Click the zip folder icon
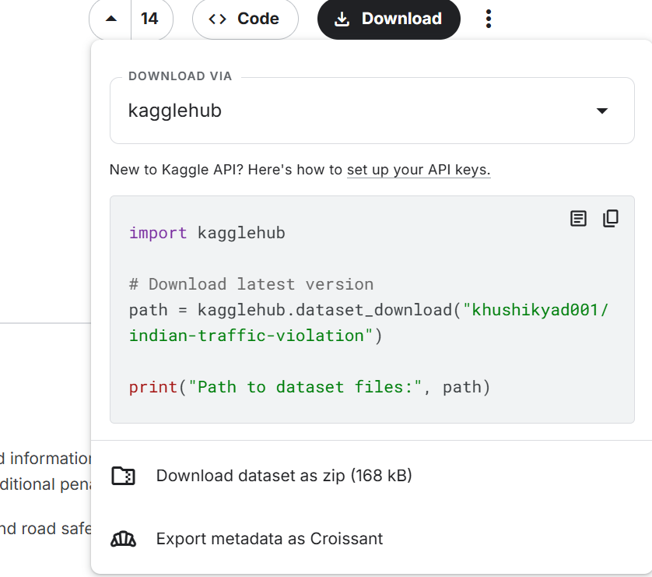 [123, 476]
